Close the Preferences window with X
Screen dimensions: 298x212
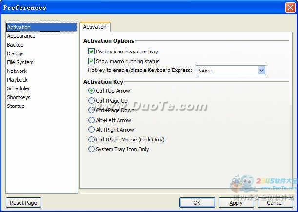coord(290,8)
